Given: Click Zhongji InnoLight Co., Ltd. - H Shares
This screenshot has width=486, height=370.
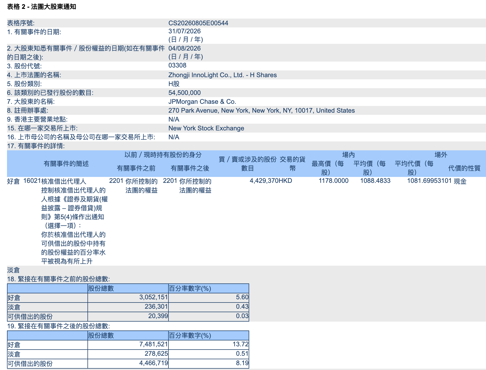Looking at the screenshot, I should [x=223, y=75].
